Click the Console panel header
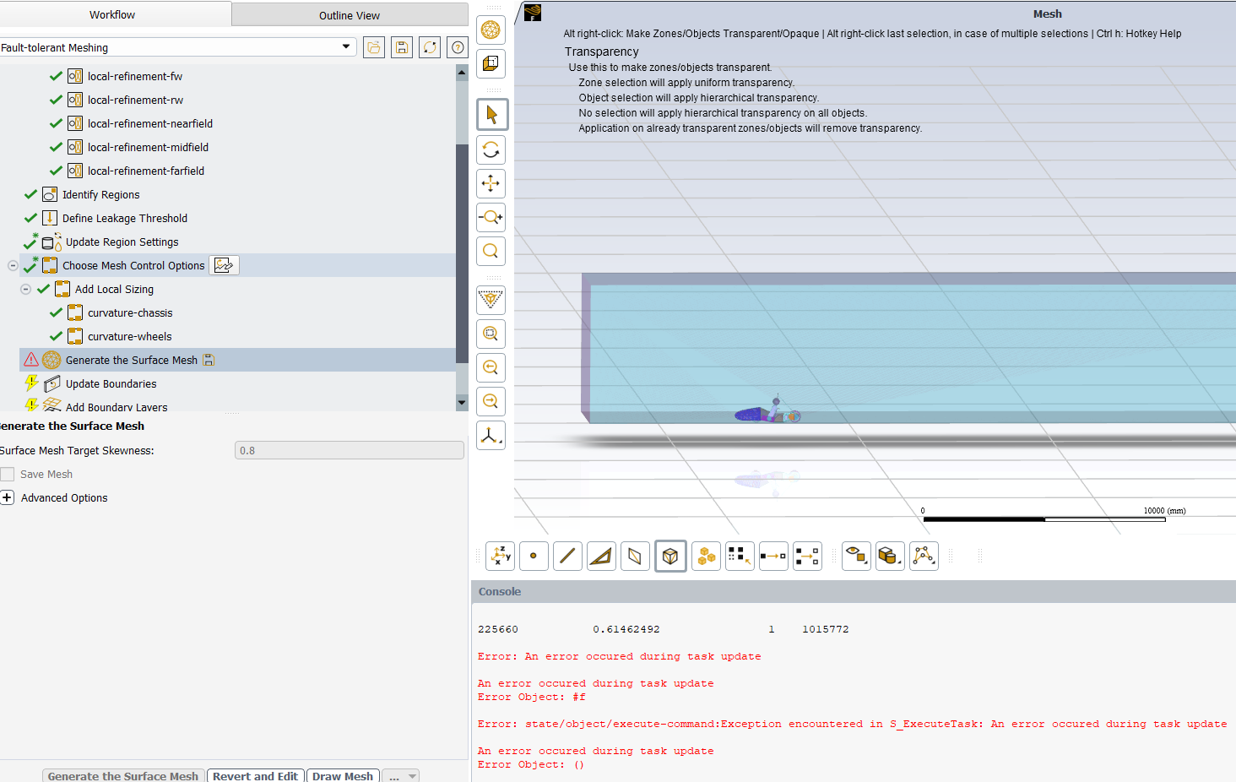1236x782 pixels. coord(854,591)
